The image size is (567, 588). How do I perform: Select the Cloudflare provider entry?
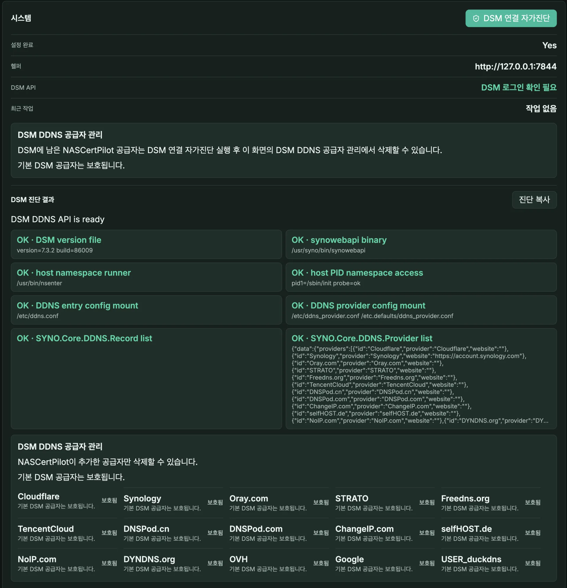[x=67, y=501]
